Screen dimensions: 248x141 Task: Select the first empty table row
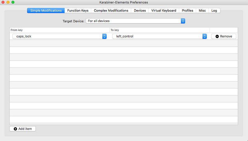click(x=124, y=43)
